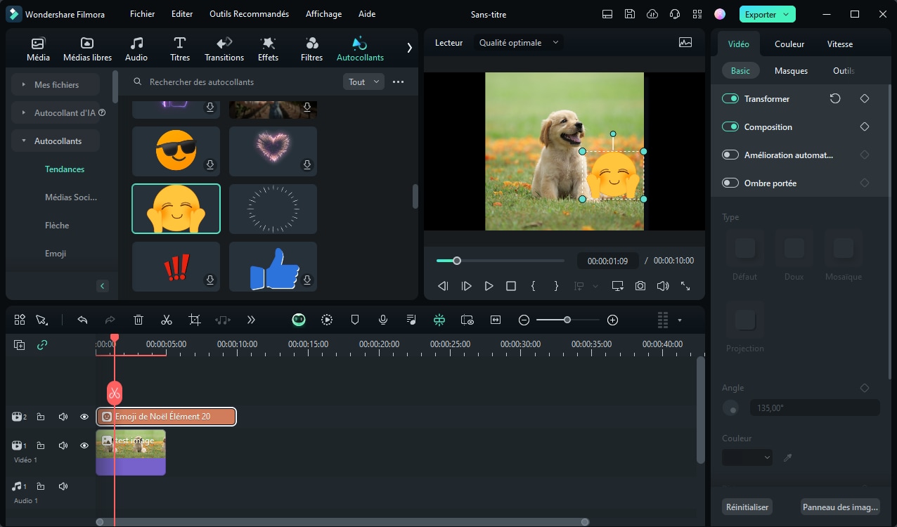This screenshot has width=897, height=527.
Task: Select the Flèche sticker category
Action: tap(57, 226)
